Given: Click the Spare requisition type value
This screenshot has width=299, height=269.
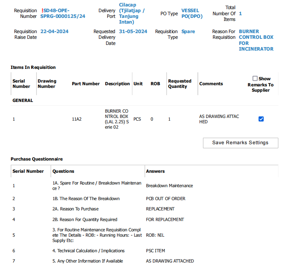Looking at the screenshot, I should coord(188,32).
